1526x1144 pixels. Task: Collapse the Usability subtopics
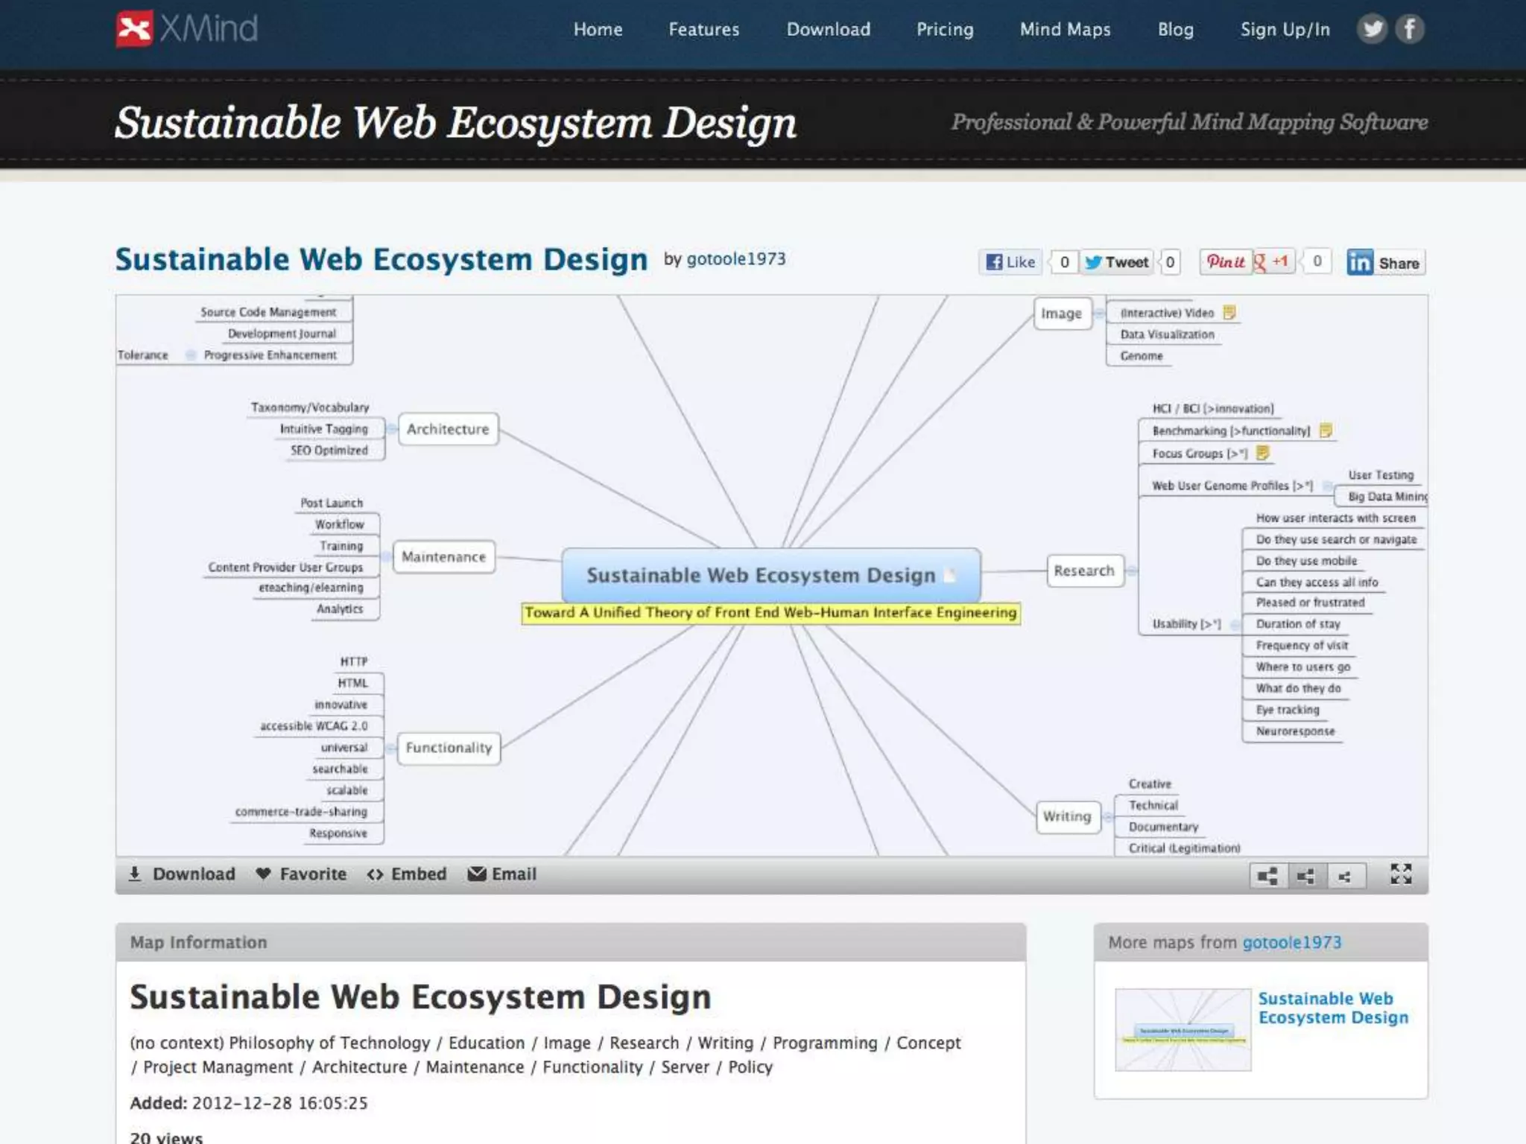[1235, 624]
